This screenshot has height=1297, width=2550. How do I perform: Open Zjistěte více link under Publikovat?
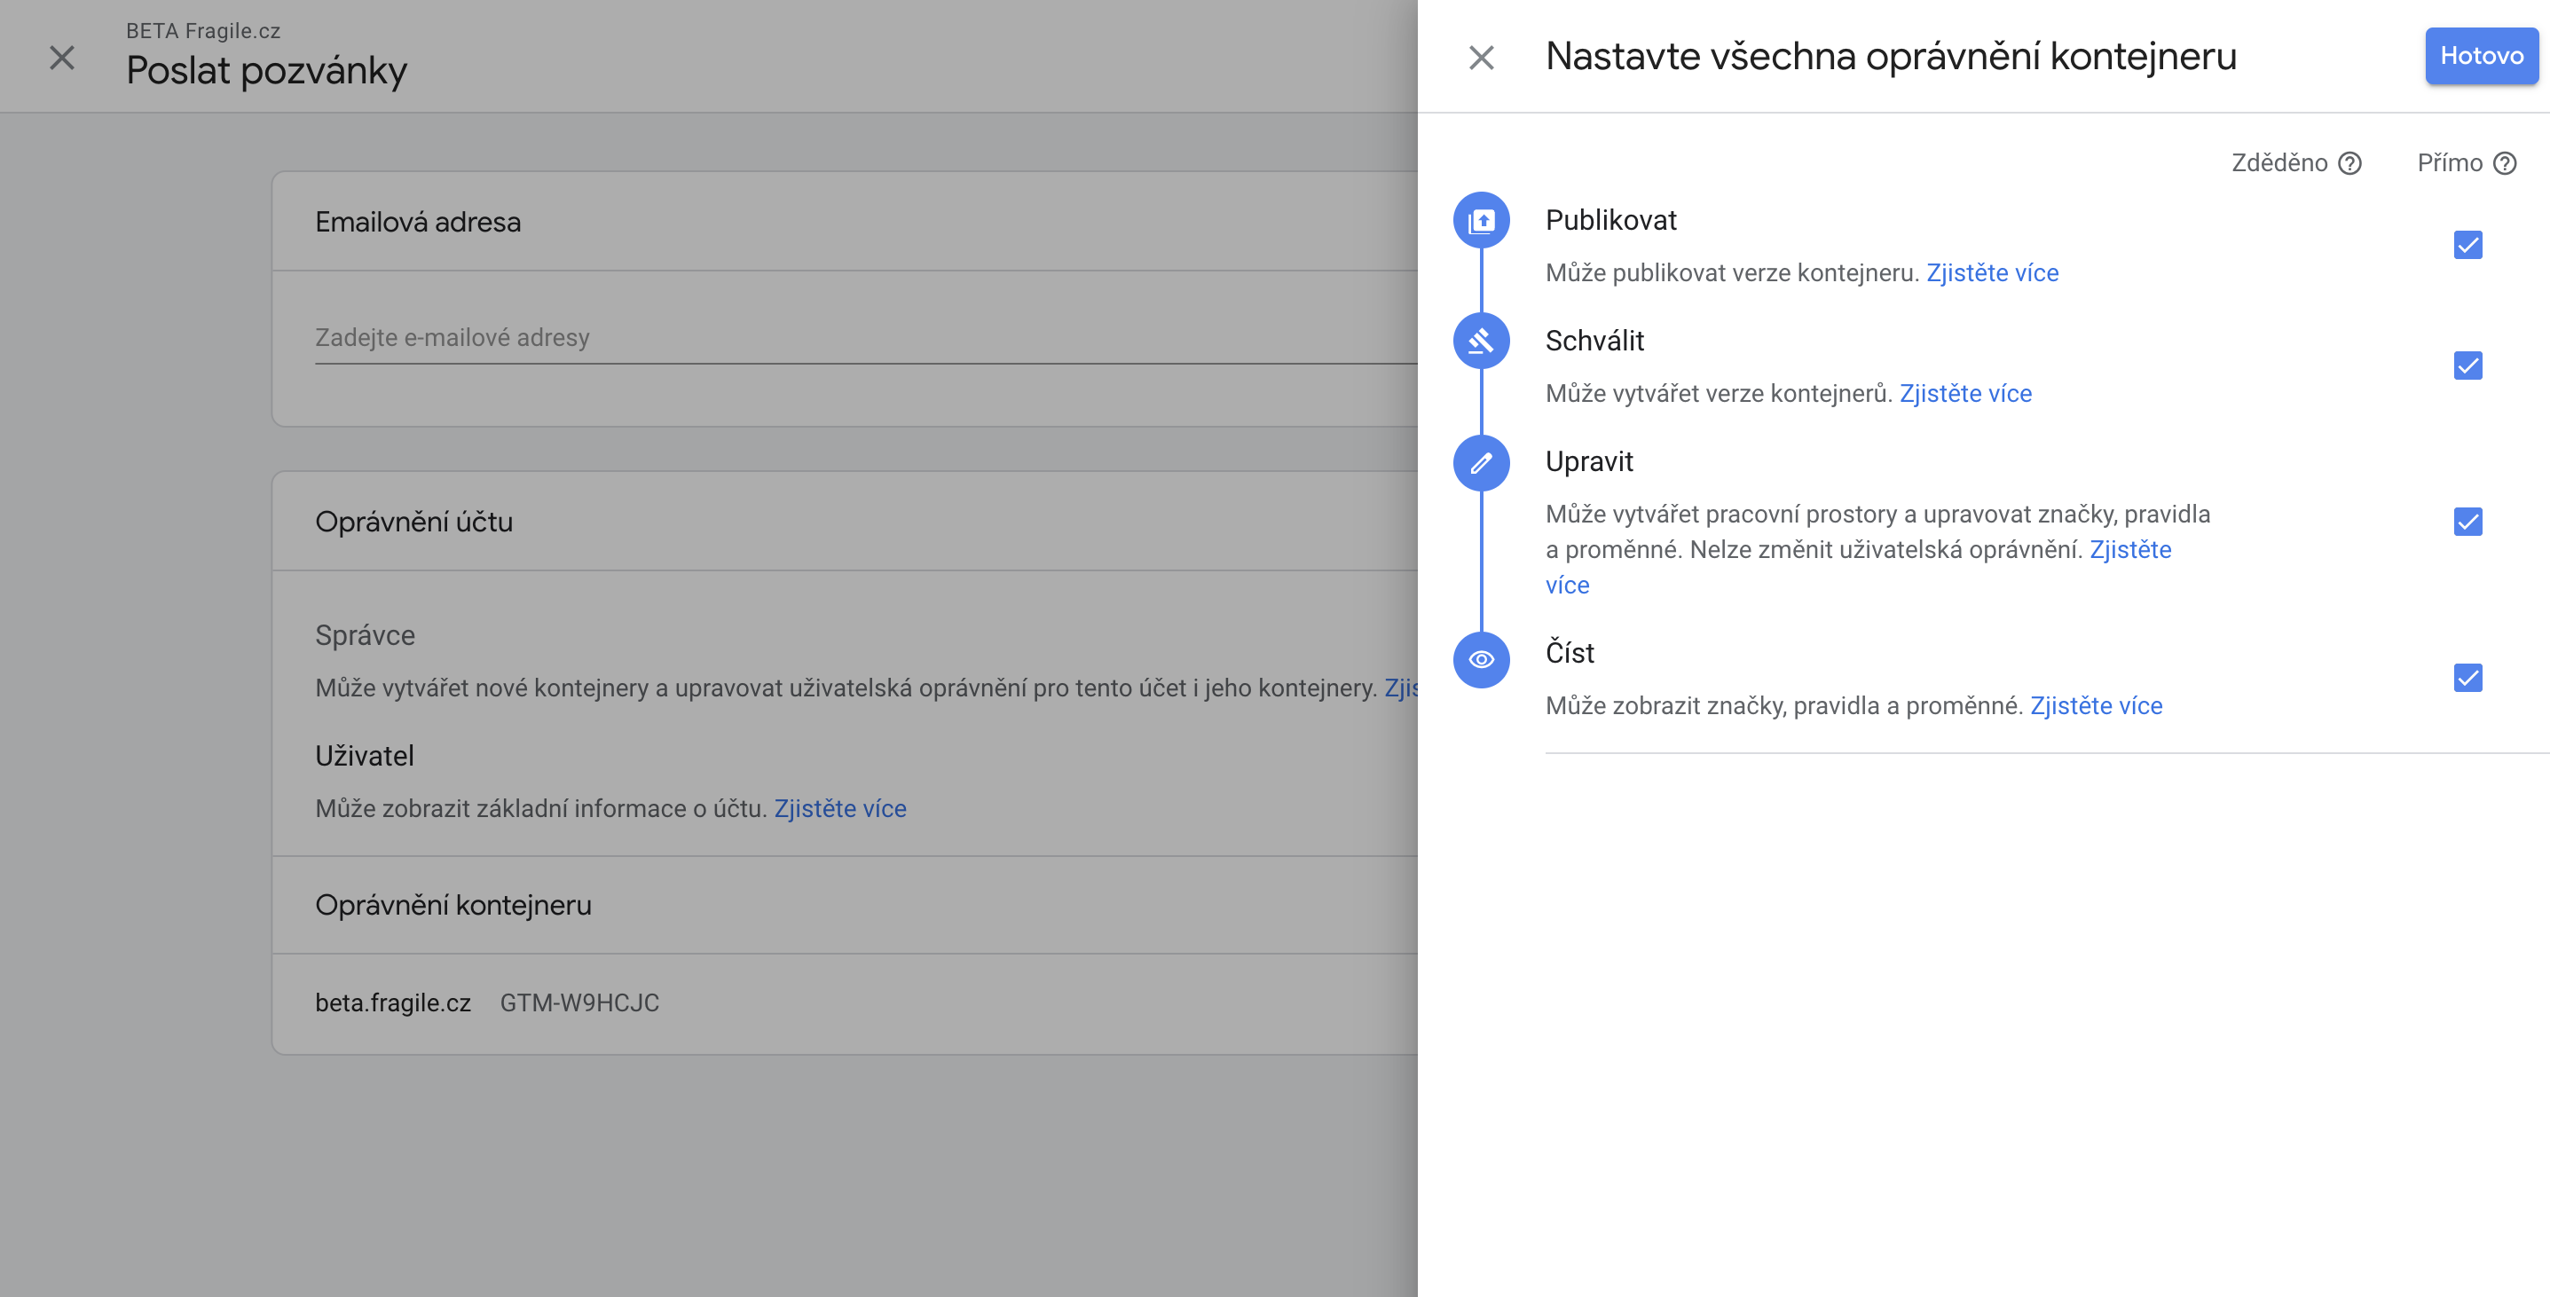(1992, 272)
